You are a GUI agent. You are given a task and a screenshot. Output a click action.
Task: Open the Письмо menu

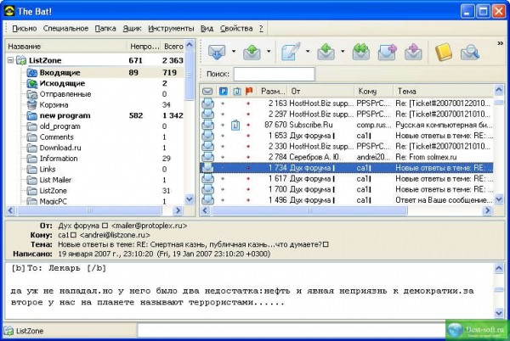(x=25, y=29)
